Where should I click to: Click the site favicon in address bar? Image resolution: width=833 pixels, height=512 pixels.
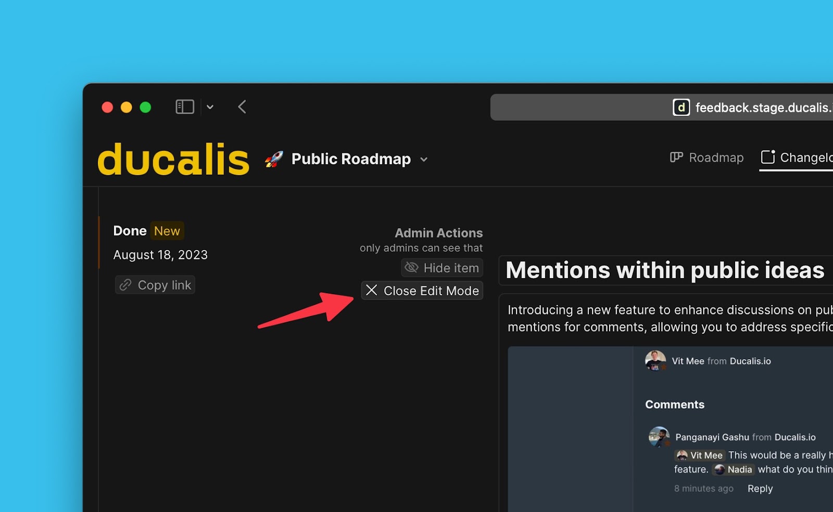click(x=681, y=108)
